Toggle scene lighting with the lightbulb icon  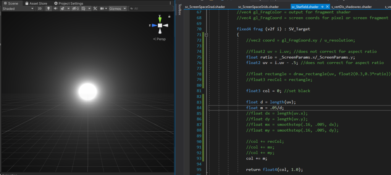48,8
